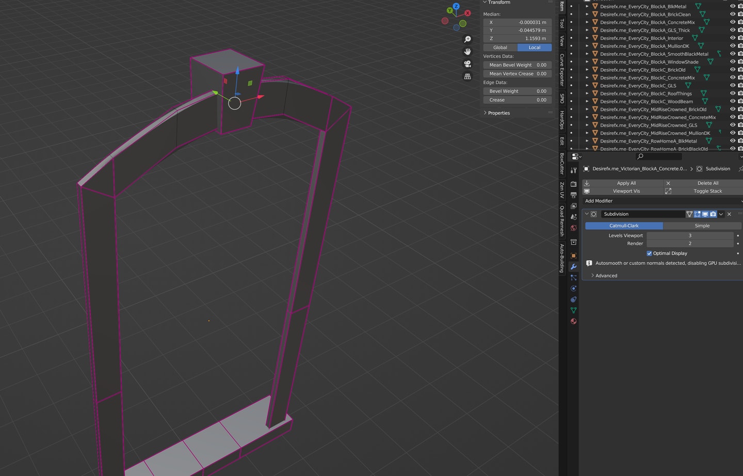The image size is (743, 476).
Task: Open the Object Data green mesh icon
Action: tap(573, 310)
